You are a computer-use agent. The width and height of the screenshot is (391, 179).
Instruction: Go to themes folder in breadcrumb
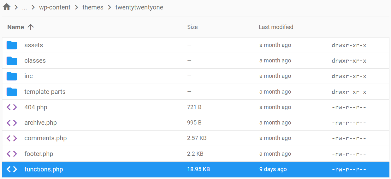(x=93, y=7)
